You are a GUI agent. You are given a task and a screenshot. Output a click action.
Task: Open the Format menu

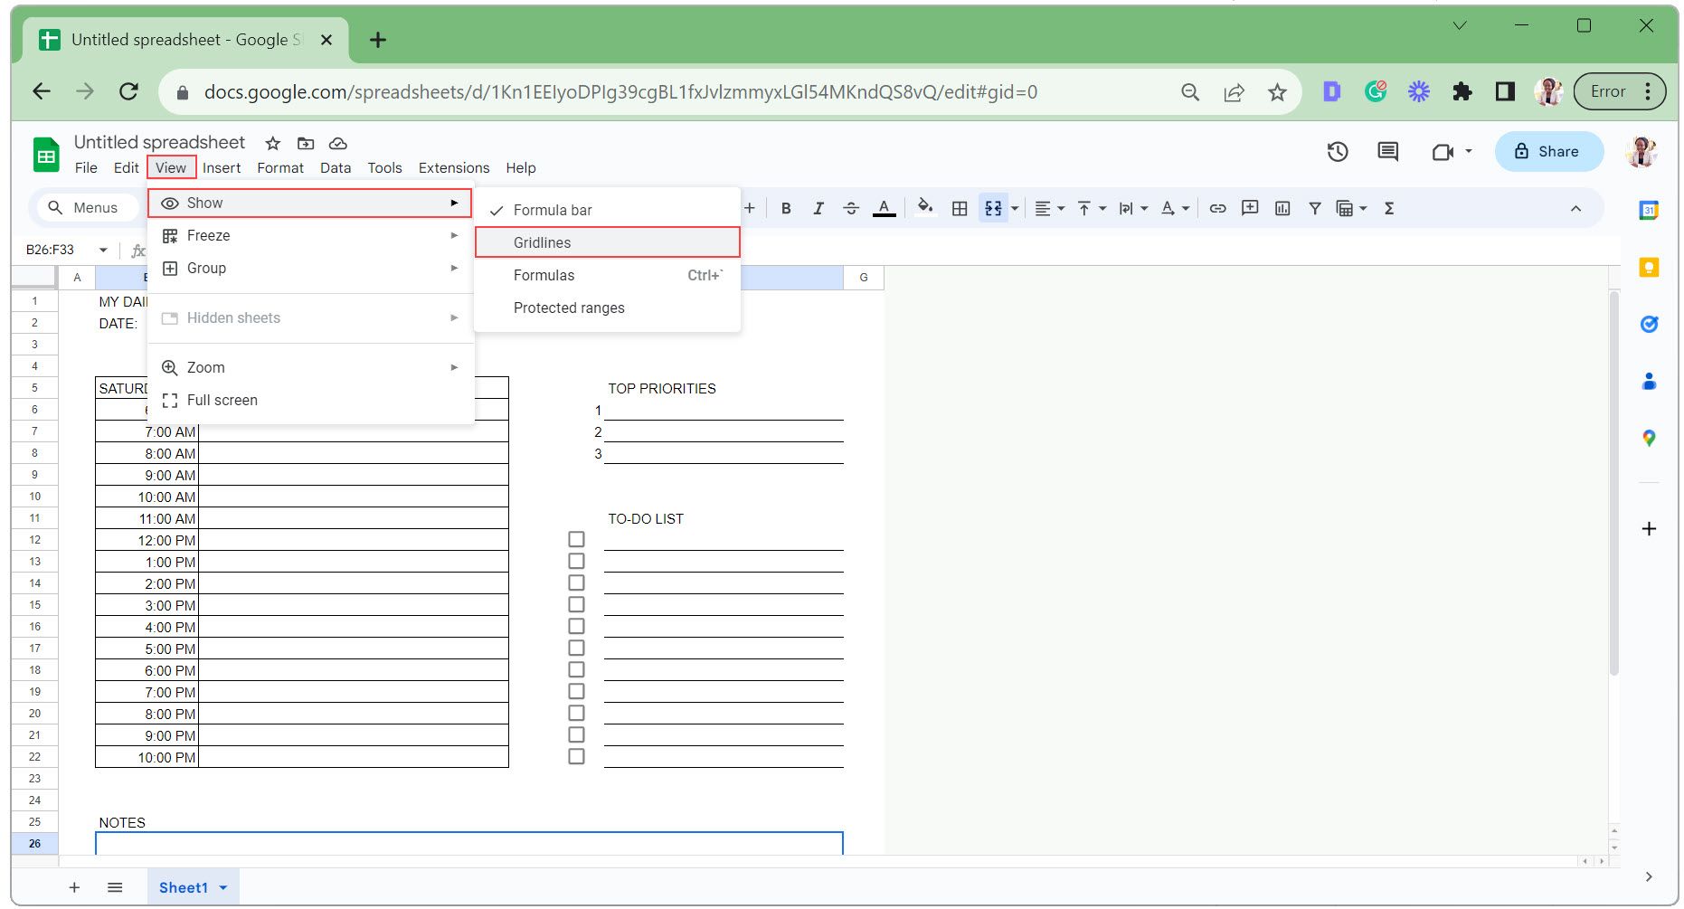[280, 167]
